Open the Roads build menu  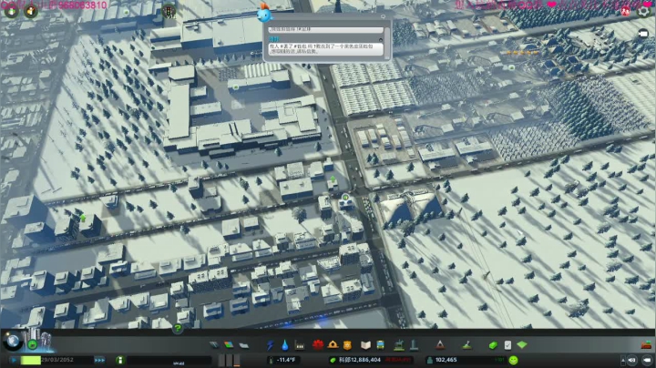tap(214, 345)
